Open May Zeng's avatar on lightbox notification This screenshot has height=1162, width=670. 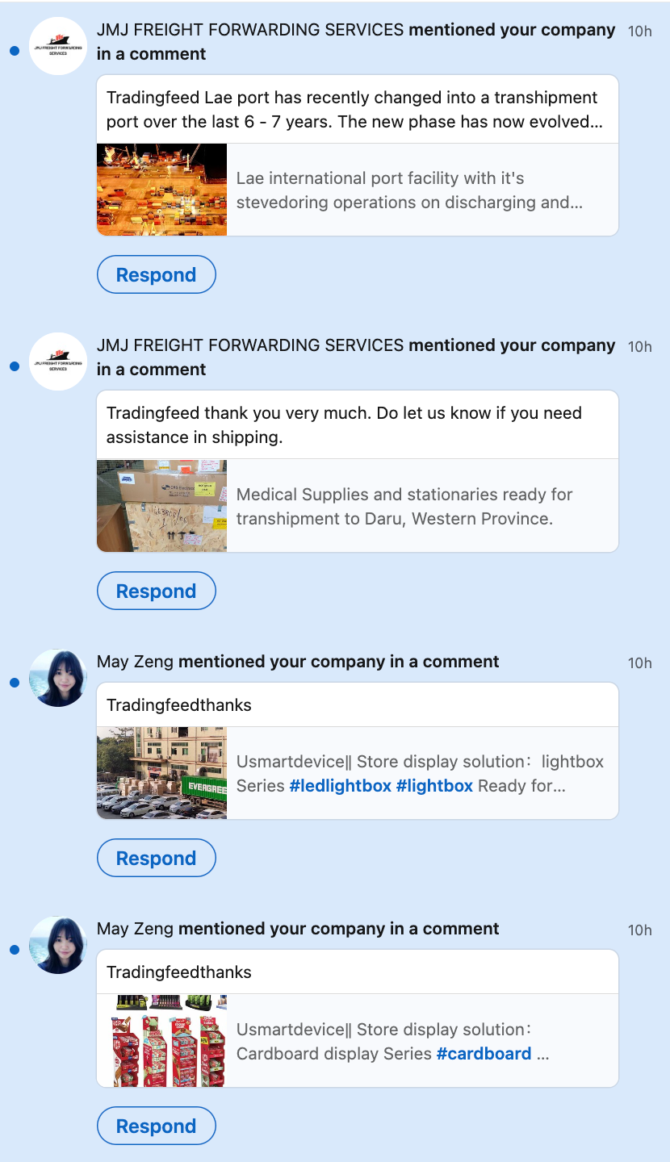click(x=58, y=678)
